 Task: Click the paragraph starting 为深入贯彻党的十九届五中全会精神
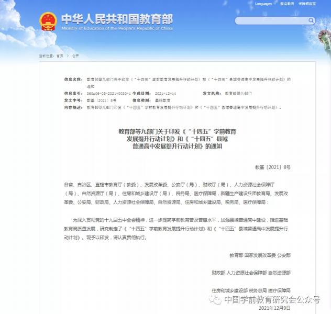[x=176, y=229]
